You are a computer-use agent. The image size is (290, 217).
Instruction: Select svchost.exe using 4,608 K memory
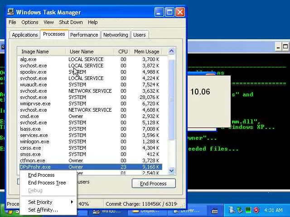pos(91,110)
